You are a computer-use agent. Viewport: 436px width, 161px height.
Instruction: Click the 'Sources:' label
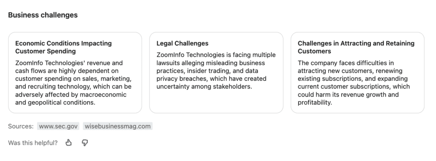pos(21,126)
